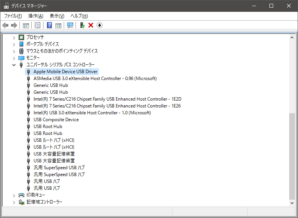Select the first Generic USB Hub
Viewport: 298px width, 218px height.
(x=51, y=85)
